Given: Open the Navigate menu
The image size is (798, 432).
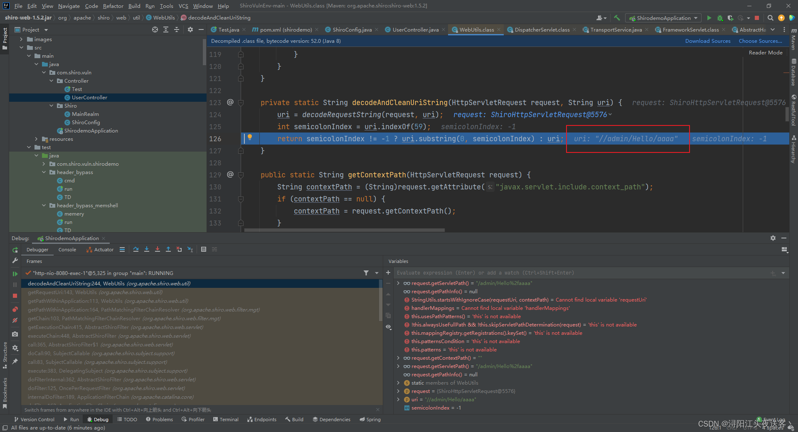Looking at the screenshot, I should pyautogui.click(x=69, y=6).
